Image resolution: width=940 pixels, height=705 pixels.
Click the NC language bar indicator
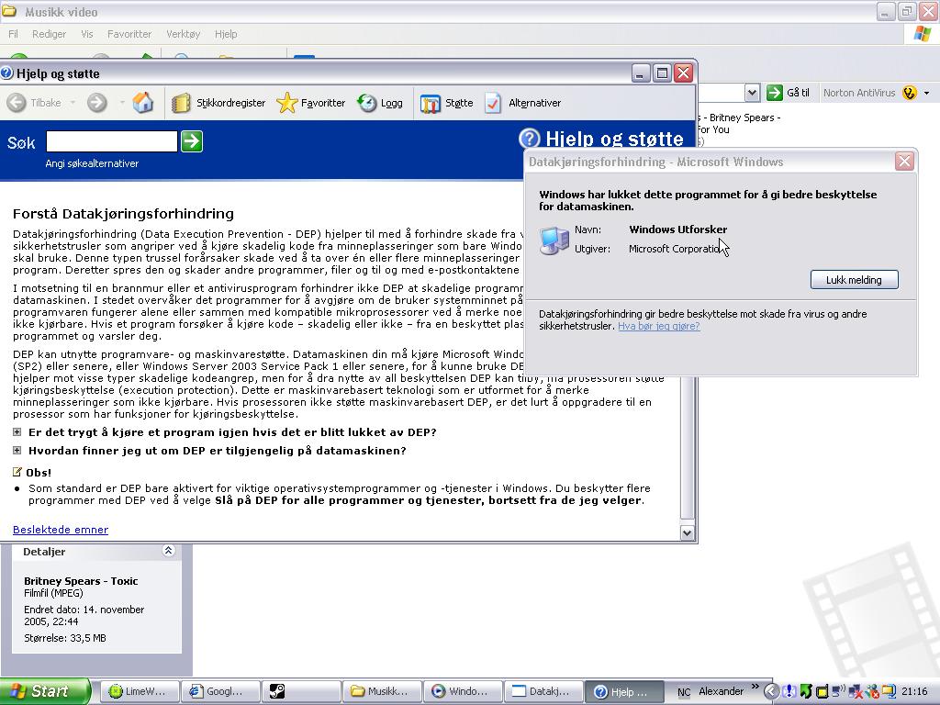(x=683, y=692)
